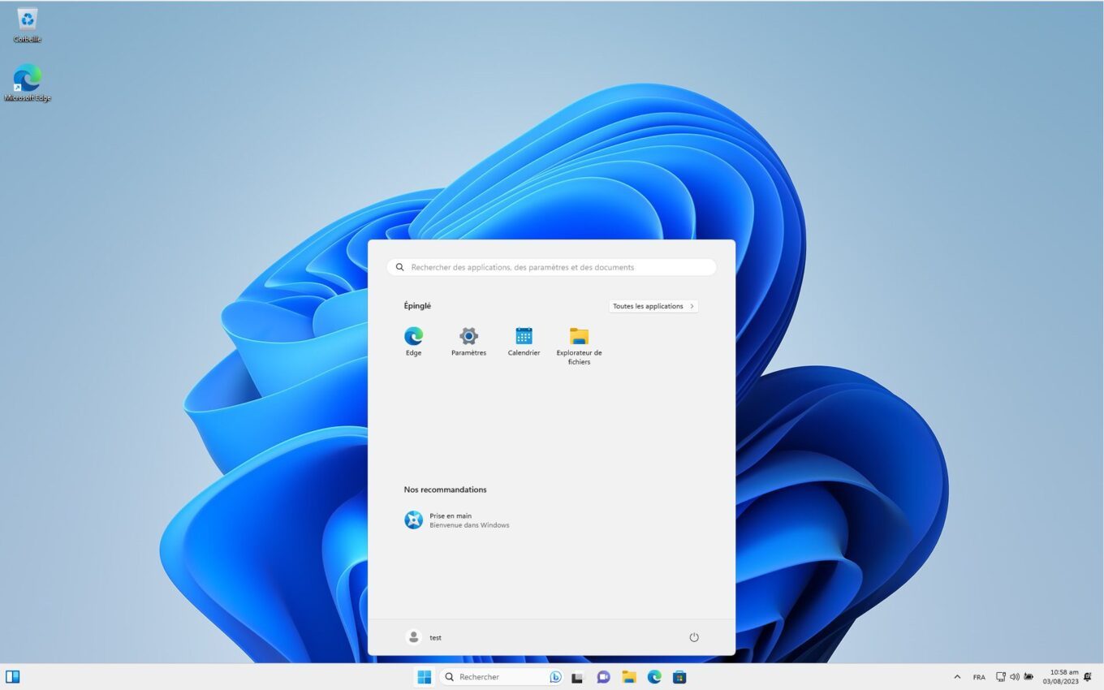This screenshot has height=690, width=1104.
Task: Launch Microsoft Edge from the taskbar
Action: click(654, 677)
